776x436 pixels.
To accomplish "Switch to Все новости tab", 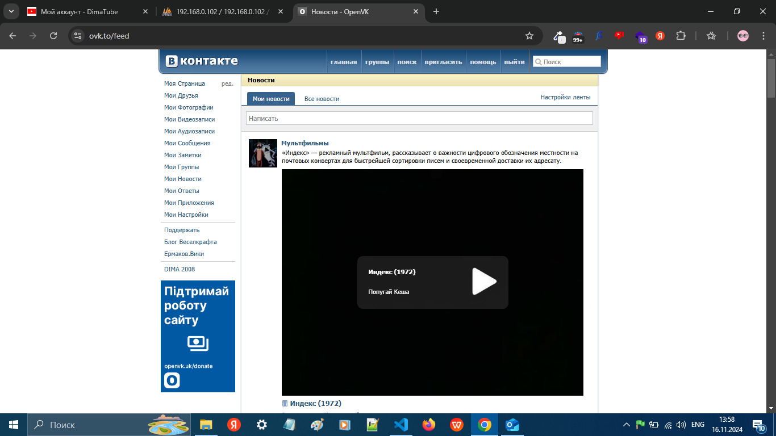I will (x=322, y=99).
